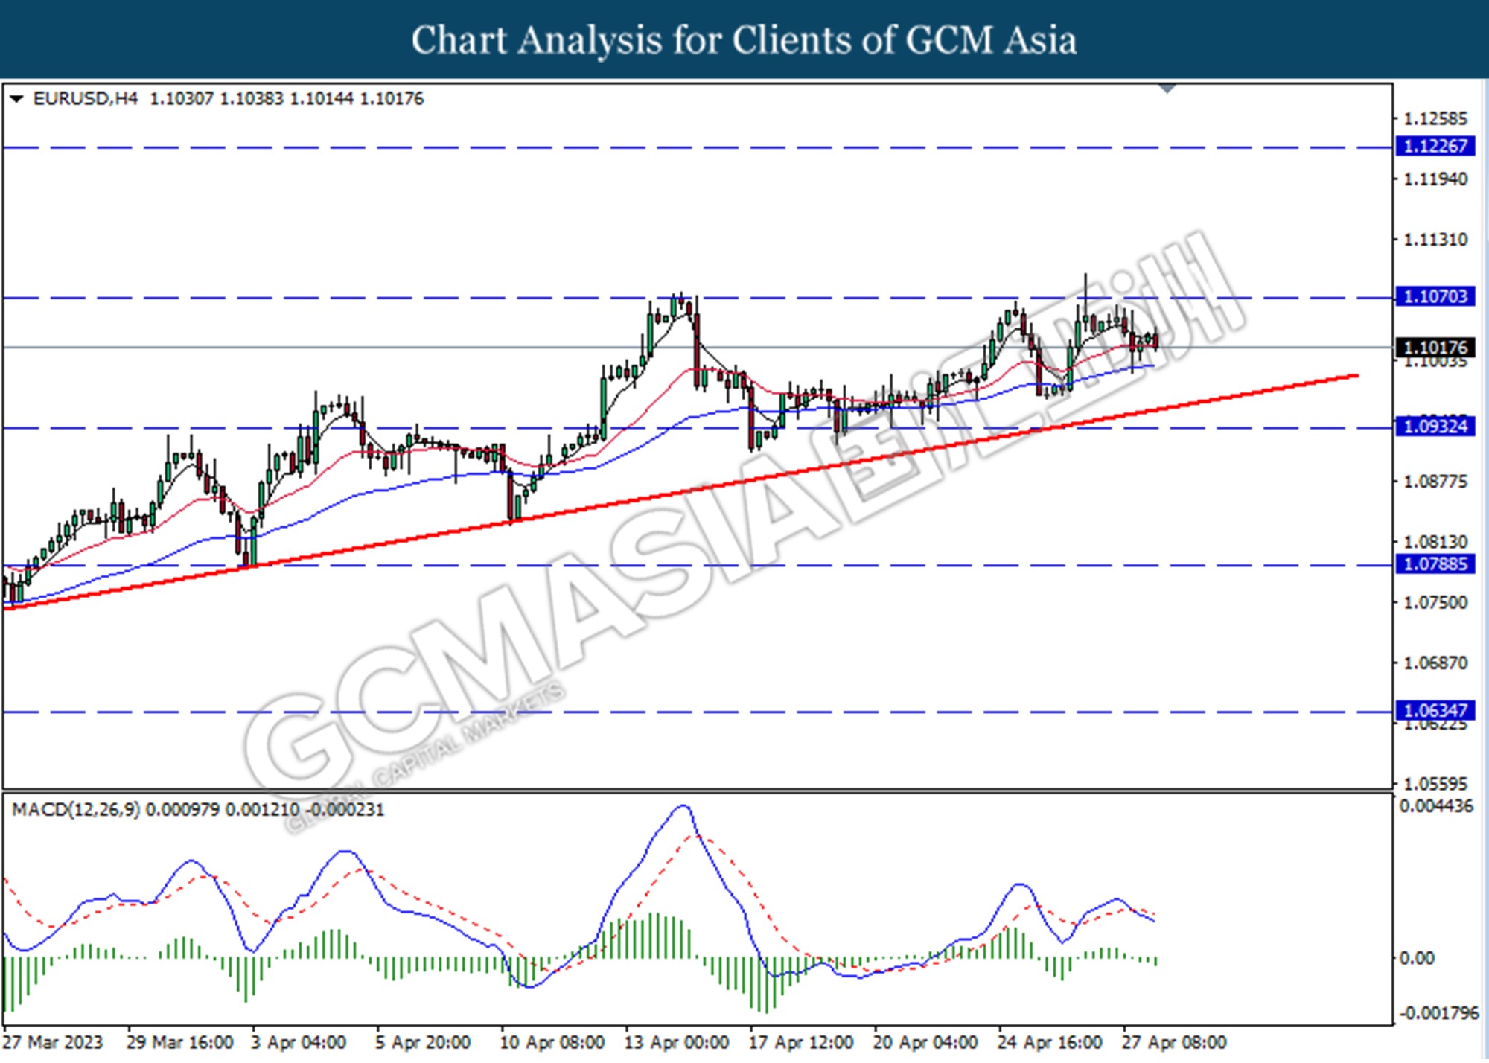
Task: Click the 1.06870 price scale value
Action: click(1435, 663)
